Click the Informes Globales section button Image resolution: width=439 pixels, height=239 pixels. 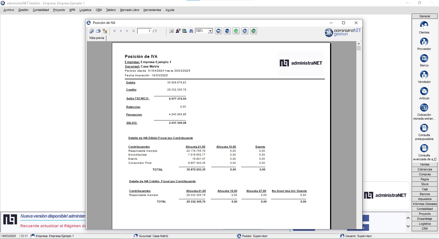425,204
